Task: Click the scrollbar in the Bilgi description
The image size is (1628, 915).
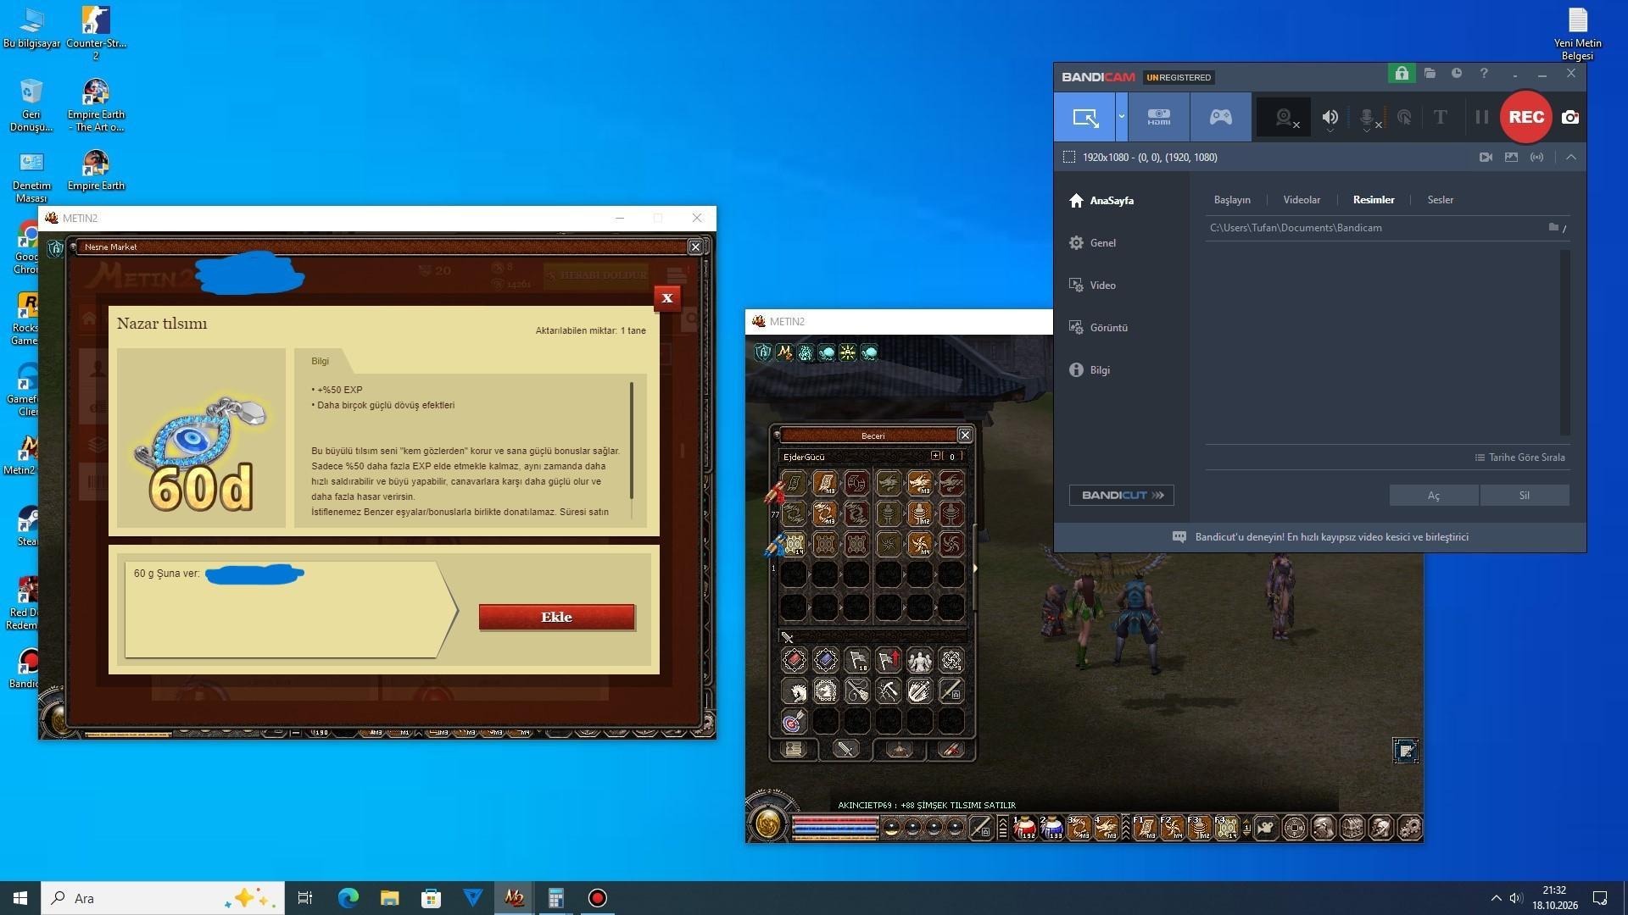Action: [632, 441]
